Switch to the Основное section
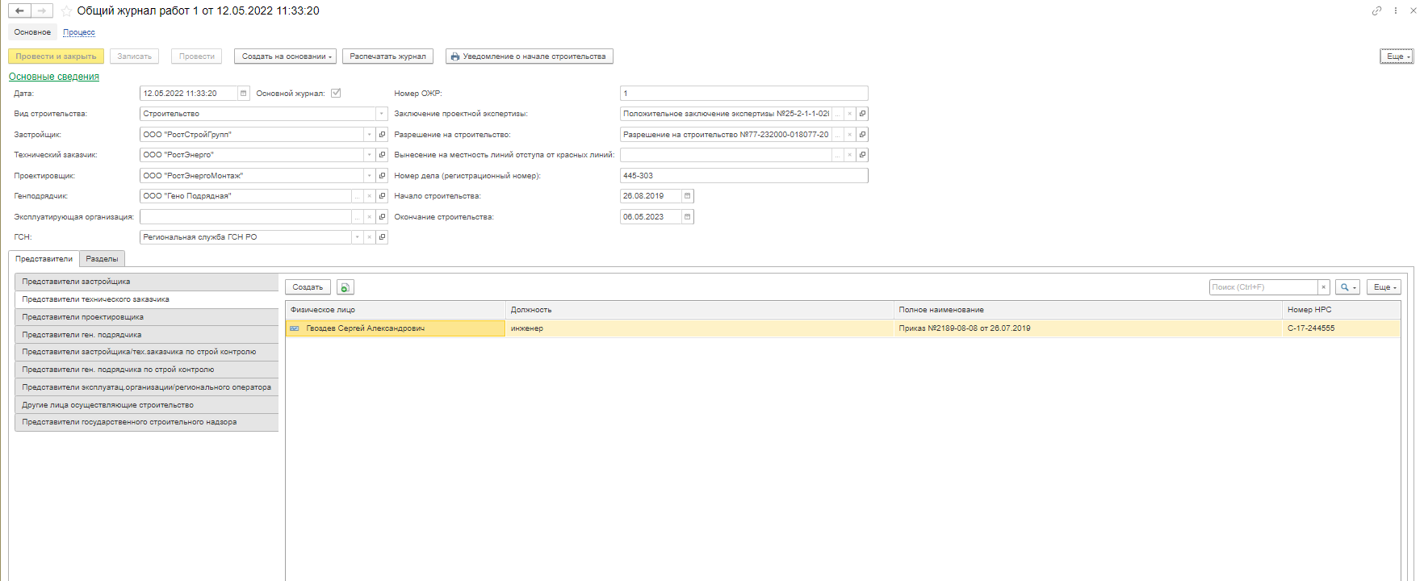1424x581 pixels. tap(32, 32)
